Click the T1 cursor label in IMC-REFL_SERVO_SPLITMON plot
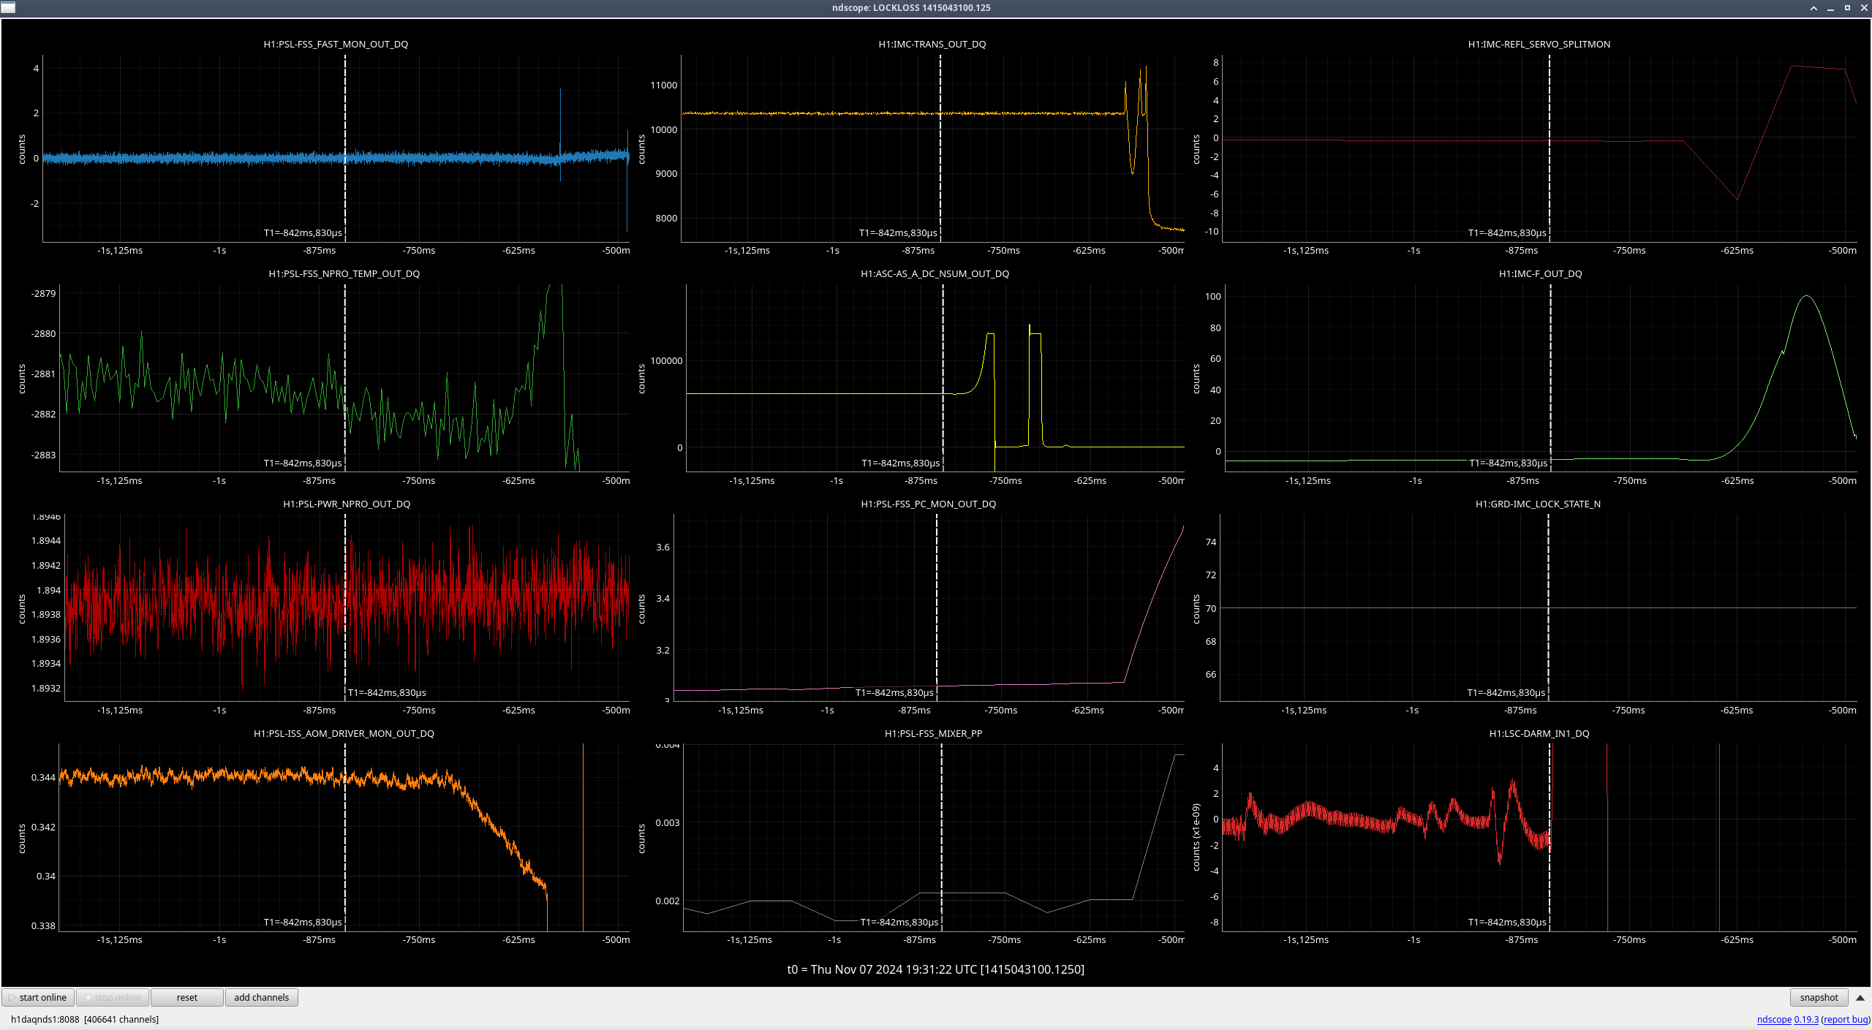This screenshot has height=1030, width=1872. pyautogui.click(x=1507, y=232)
